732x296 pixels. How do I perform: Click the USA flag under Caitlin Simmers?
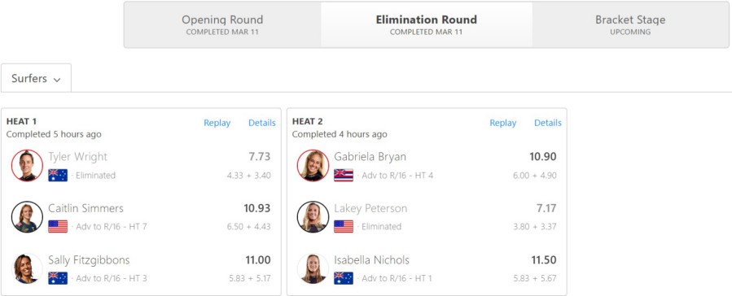coord(58,227)
